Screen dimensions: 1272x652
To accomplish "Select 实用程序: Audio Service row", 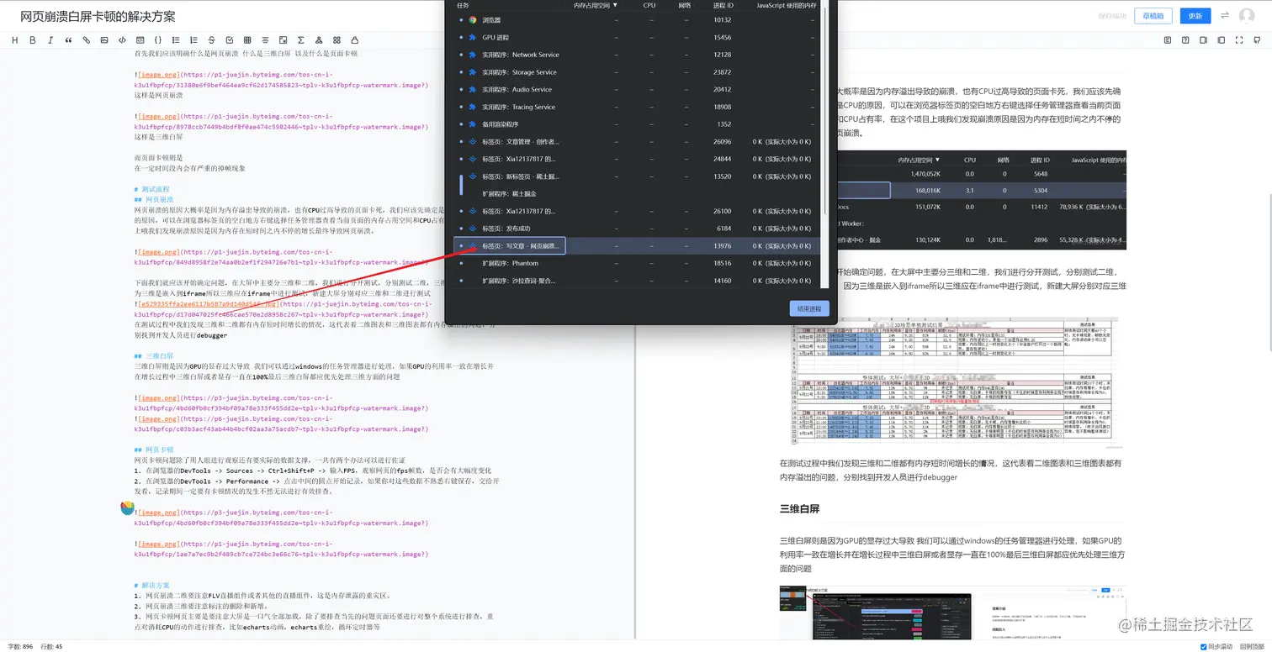I will [637, 89].
